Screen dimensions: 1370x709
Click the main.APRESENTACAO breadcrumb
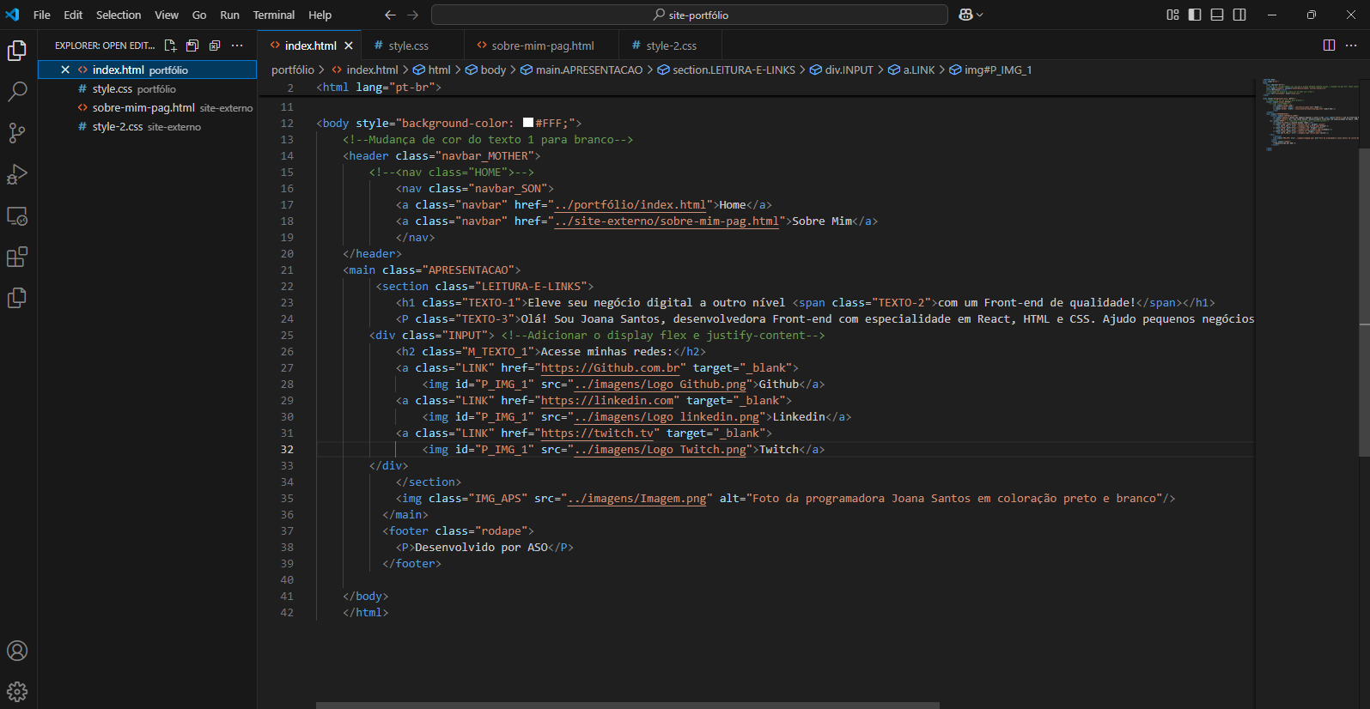tap(581, 70)
